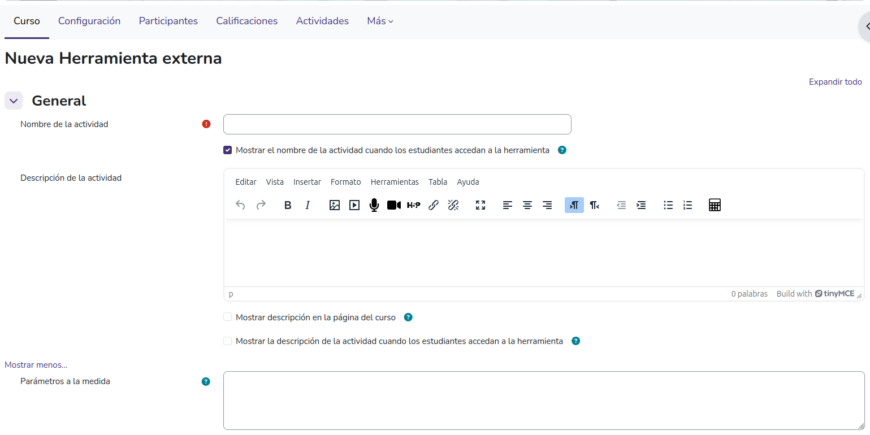Insert bullet list
870x435 pixels.
668,205
